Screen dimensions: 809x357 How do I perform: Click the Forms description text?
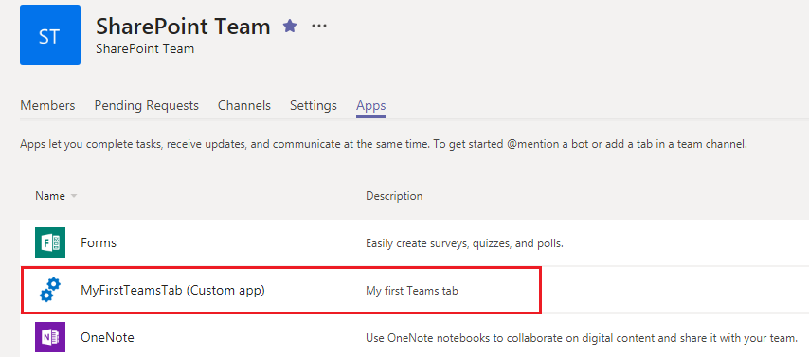click(x=464, y=243)
